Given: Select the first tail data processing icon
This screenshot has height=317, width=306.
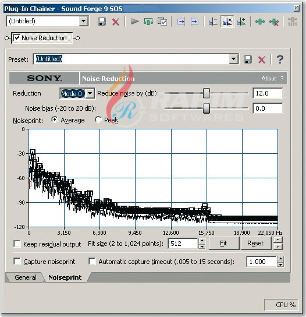Looking at the screenshot, I should pos(213,22).
